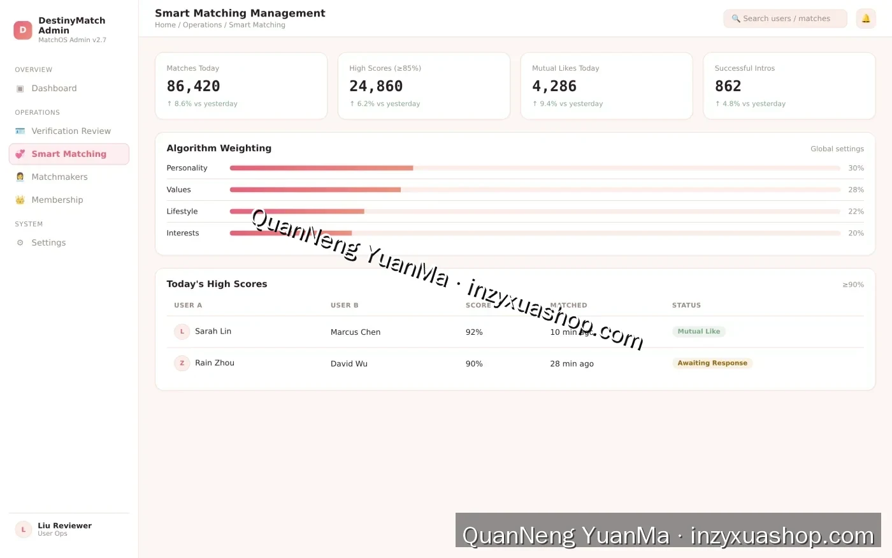Click the 28% Values value

856,190
